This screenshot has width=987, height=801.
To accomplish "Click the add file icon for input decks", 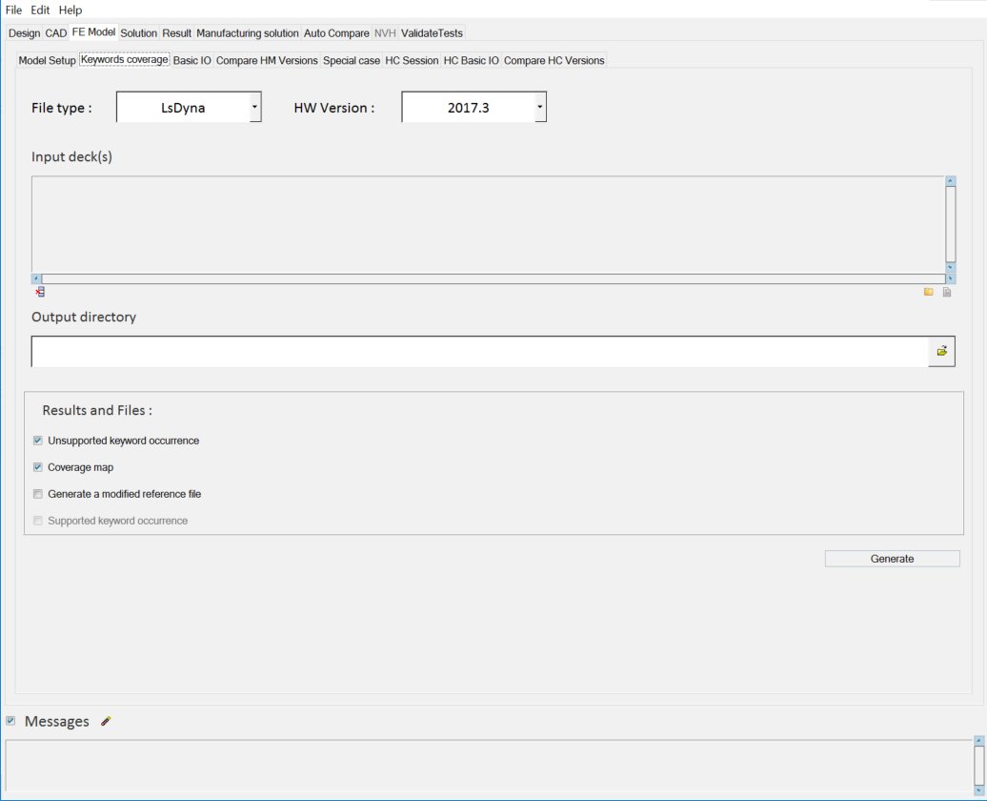I will (x=947, y=292).
